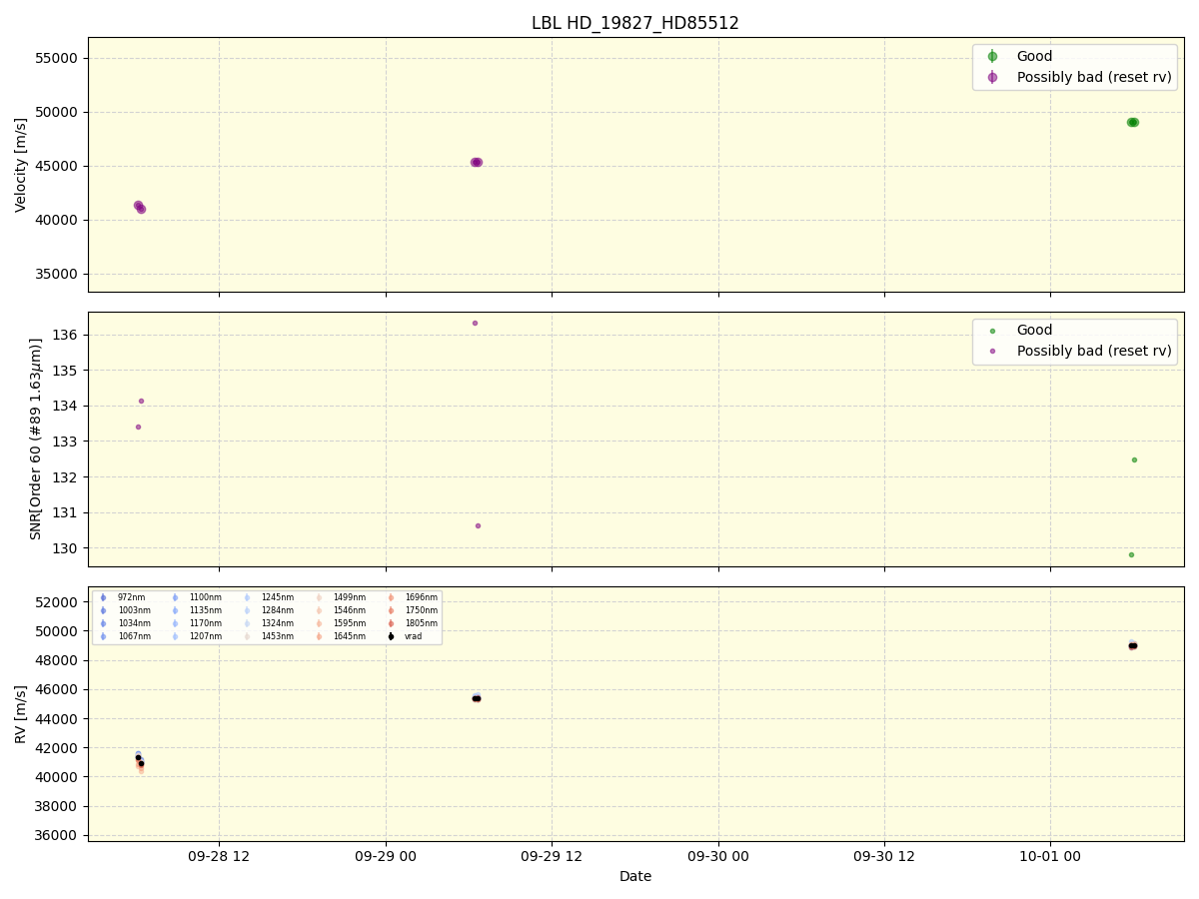Viewport: 1199px width, 899px height.
Task: Click the purple velocity point near 45000 m/s
Action: [477, 162]
